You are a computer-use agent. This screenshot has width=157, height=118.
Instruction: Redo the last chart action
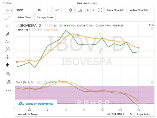point(93,10)
